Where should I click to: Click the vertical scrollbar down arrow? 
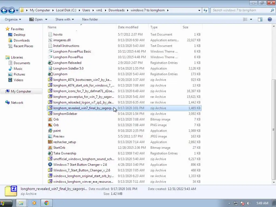pyautogui.click(x=274, y=182)
